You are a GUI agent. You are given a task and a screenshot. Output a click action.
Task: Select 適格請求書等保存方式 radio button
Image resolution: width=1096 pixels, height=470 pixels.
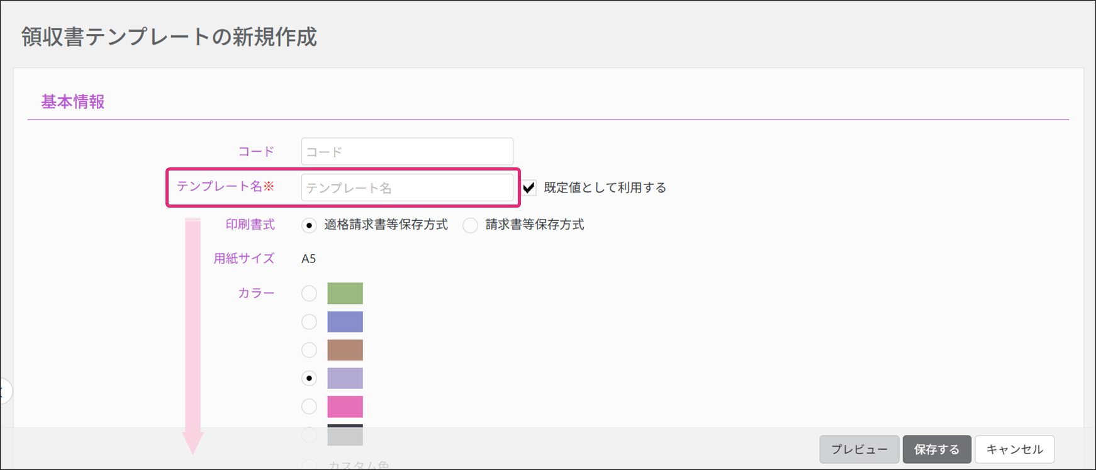309,225
